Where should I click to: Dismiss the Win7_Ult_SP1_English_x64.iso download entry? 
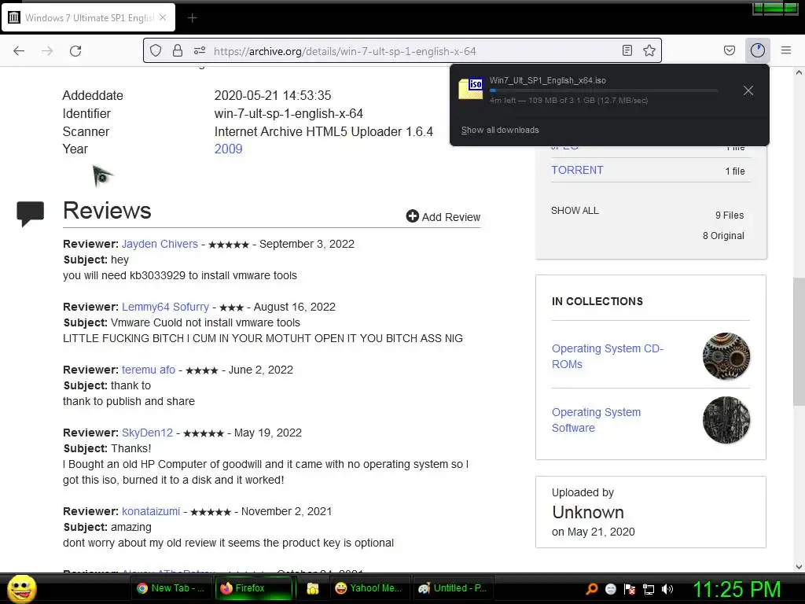tap(748, 90)
